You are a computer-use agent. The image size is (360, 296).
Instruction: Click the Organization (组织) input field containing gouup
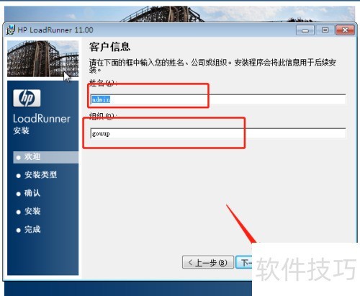pyautogui.click(x=218, y=133)
